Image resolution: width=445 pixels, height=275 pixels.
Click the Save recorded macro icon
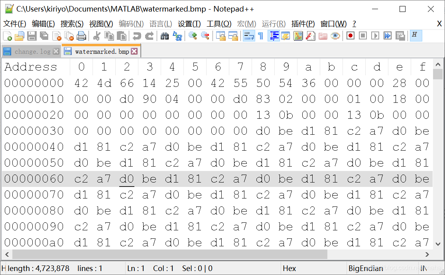pyautogui.click(x=400, y=36)
